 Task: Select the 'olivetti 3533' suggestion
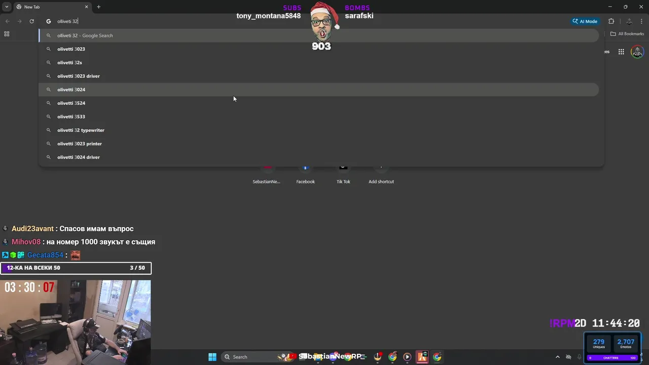pos(318,117)
